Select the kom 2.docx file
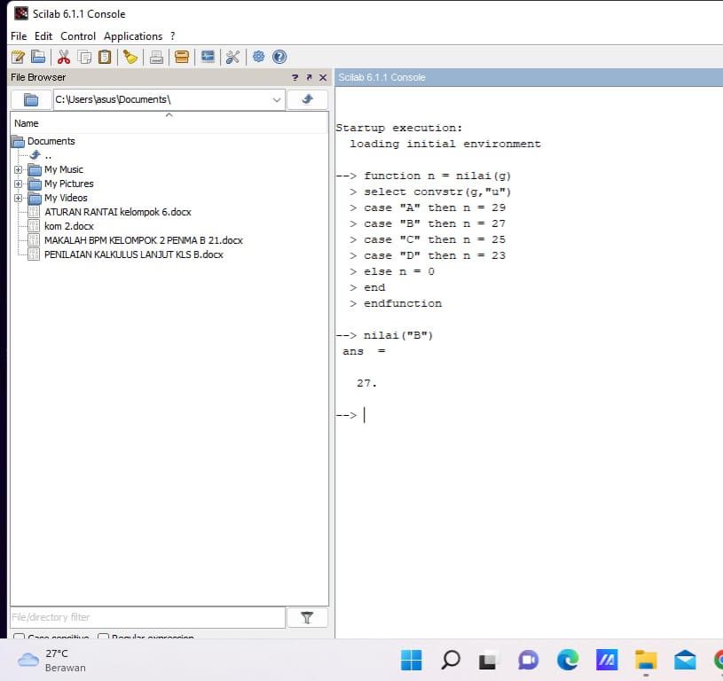The width and height of the screenshot is (723, 681). pyautogui.click(x=61, y=226)
